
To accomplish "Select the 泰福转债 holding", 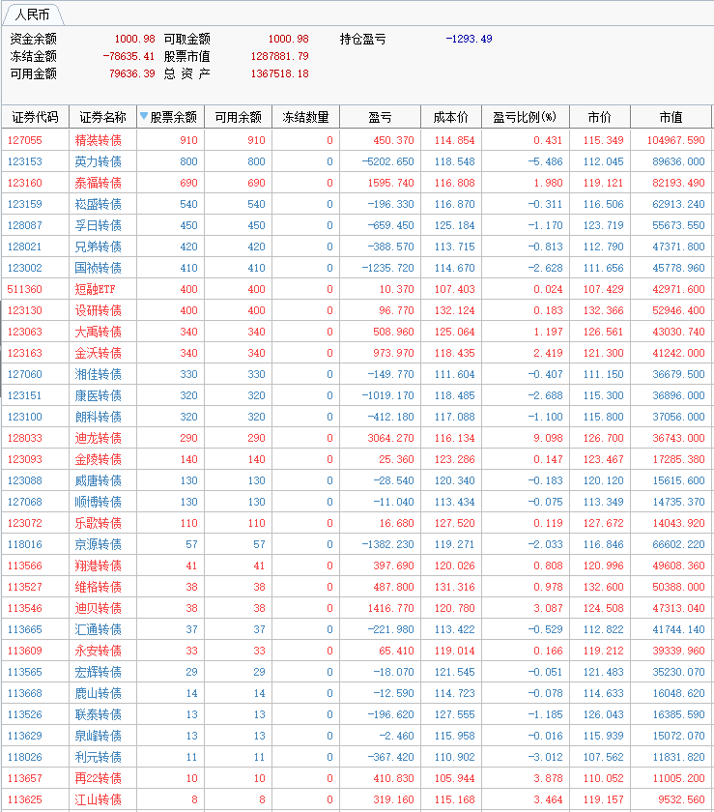I will click(x=98, y=183).
